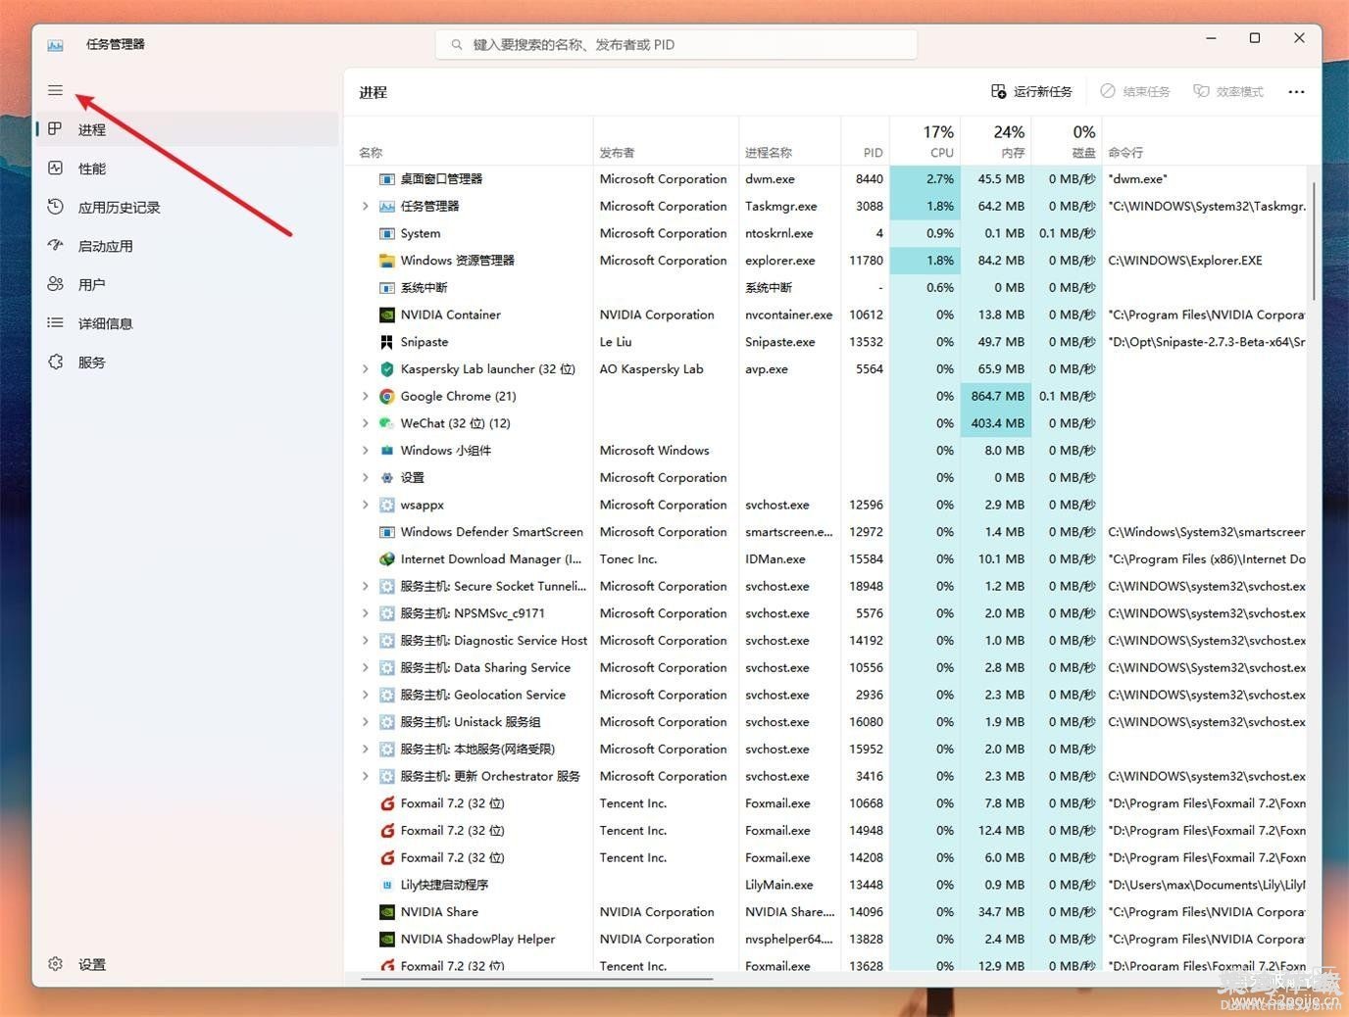Sort by 24% 内存 (Memory) column
The height and width of the screenshot is (1017, 1349).
click(996, 141)
